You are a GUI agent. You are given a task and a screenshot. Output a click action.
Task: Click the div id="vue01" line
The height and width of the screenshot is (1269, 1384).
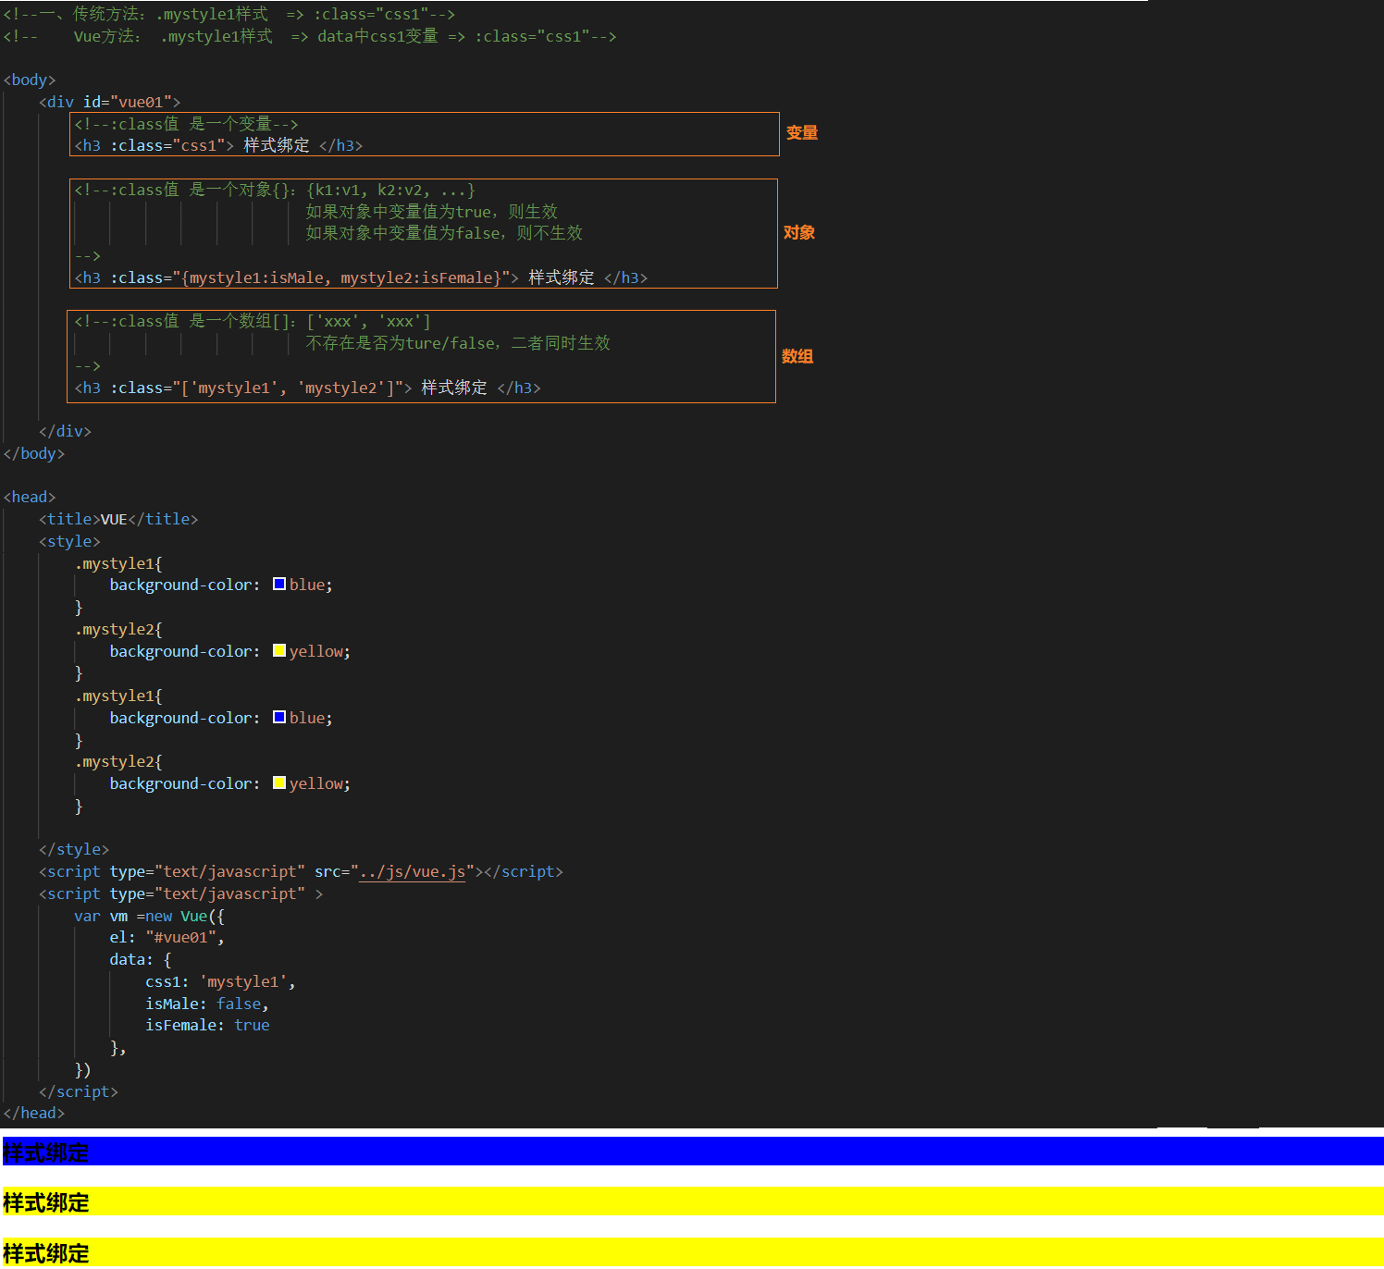pyautogui.click(x=109, y=103)
